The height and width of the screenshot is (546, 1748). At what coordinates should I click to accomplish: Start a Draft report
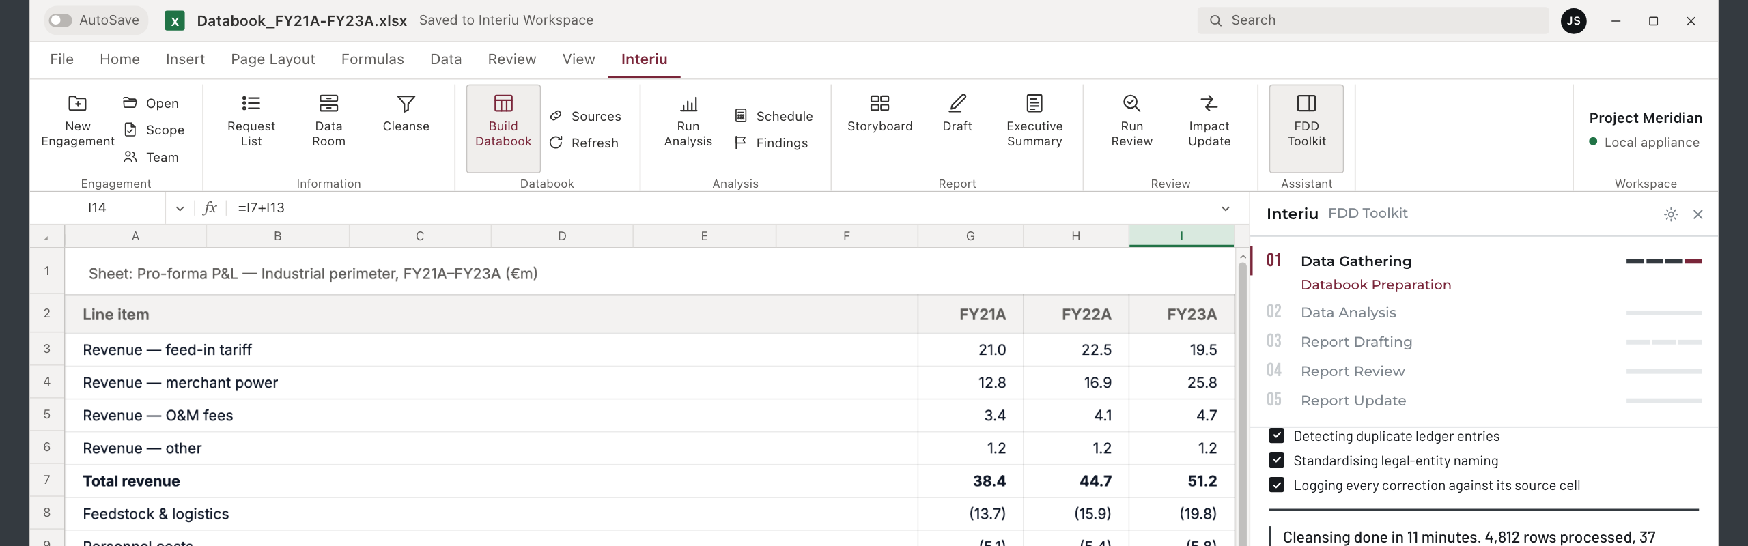(x=957, y=115)
